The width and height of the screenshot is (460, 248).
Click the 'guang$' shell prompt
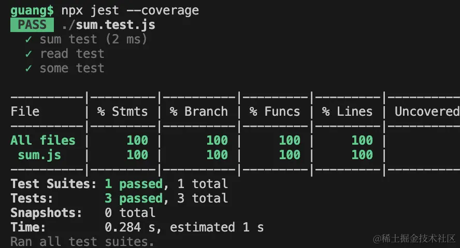point(32,11)
